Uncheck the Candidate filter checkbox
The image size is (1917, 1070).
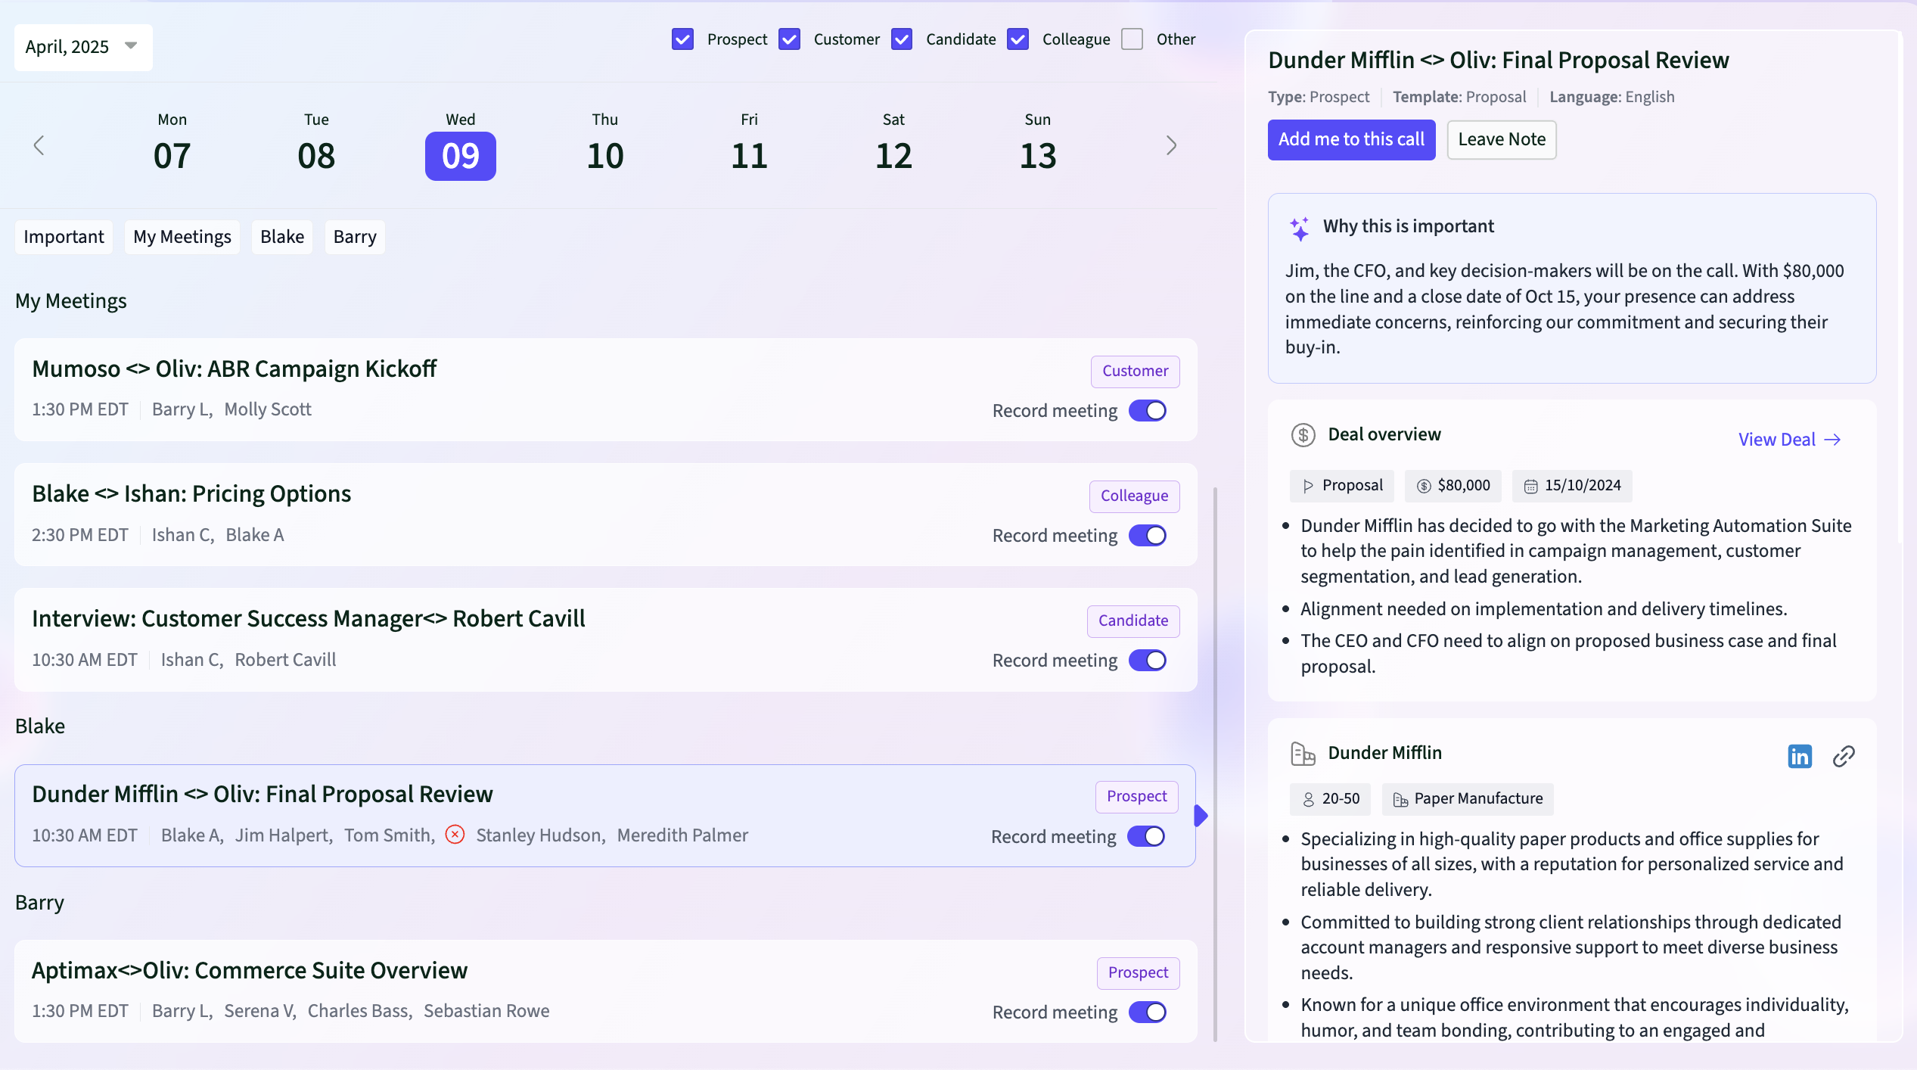tap(901, 39)
